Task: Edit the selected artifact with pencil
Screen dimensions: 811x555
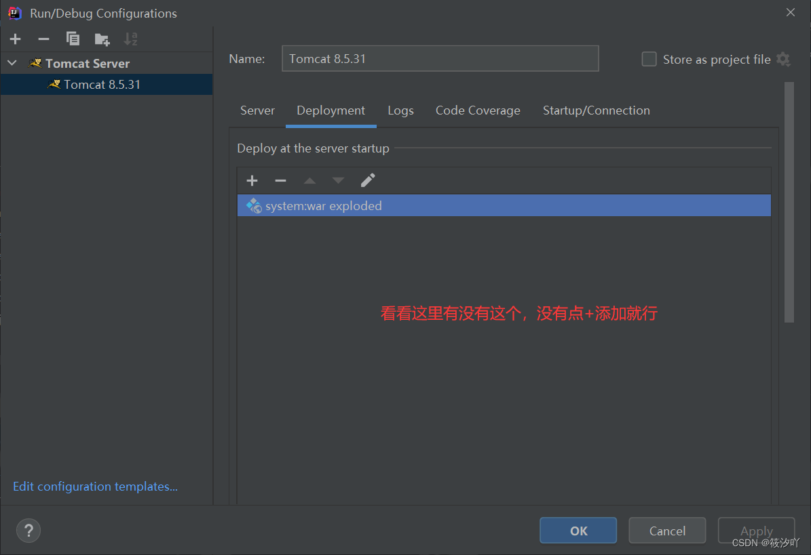Action: click(368, 180)
